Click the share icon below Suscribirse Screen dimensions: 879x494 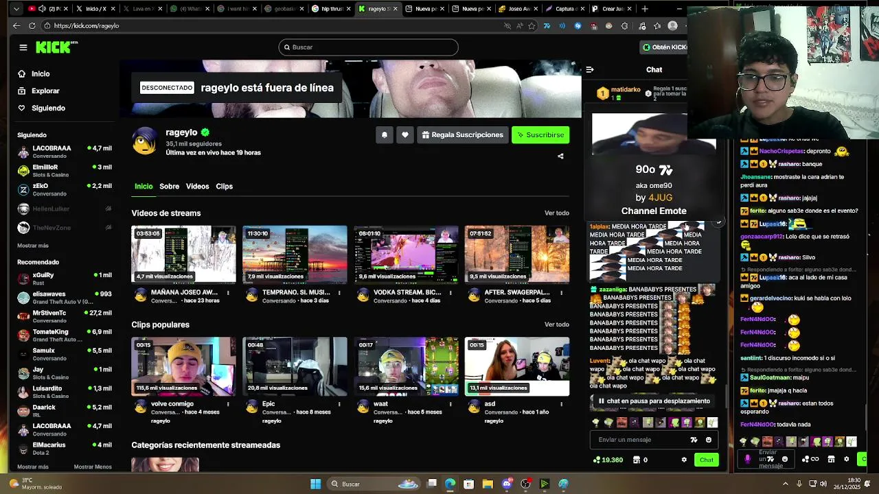tap(560, 156)
